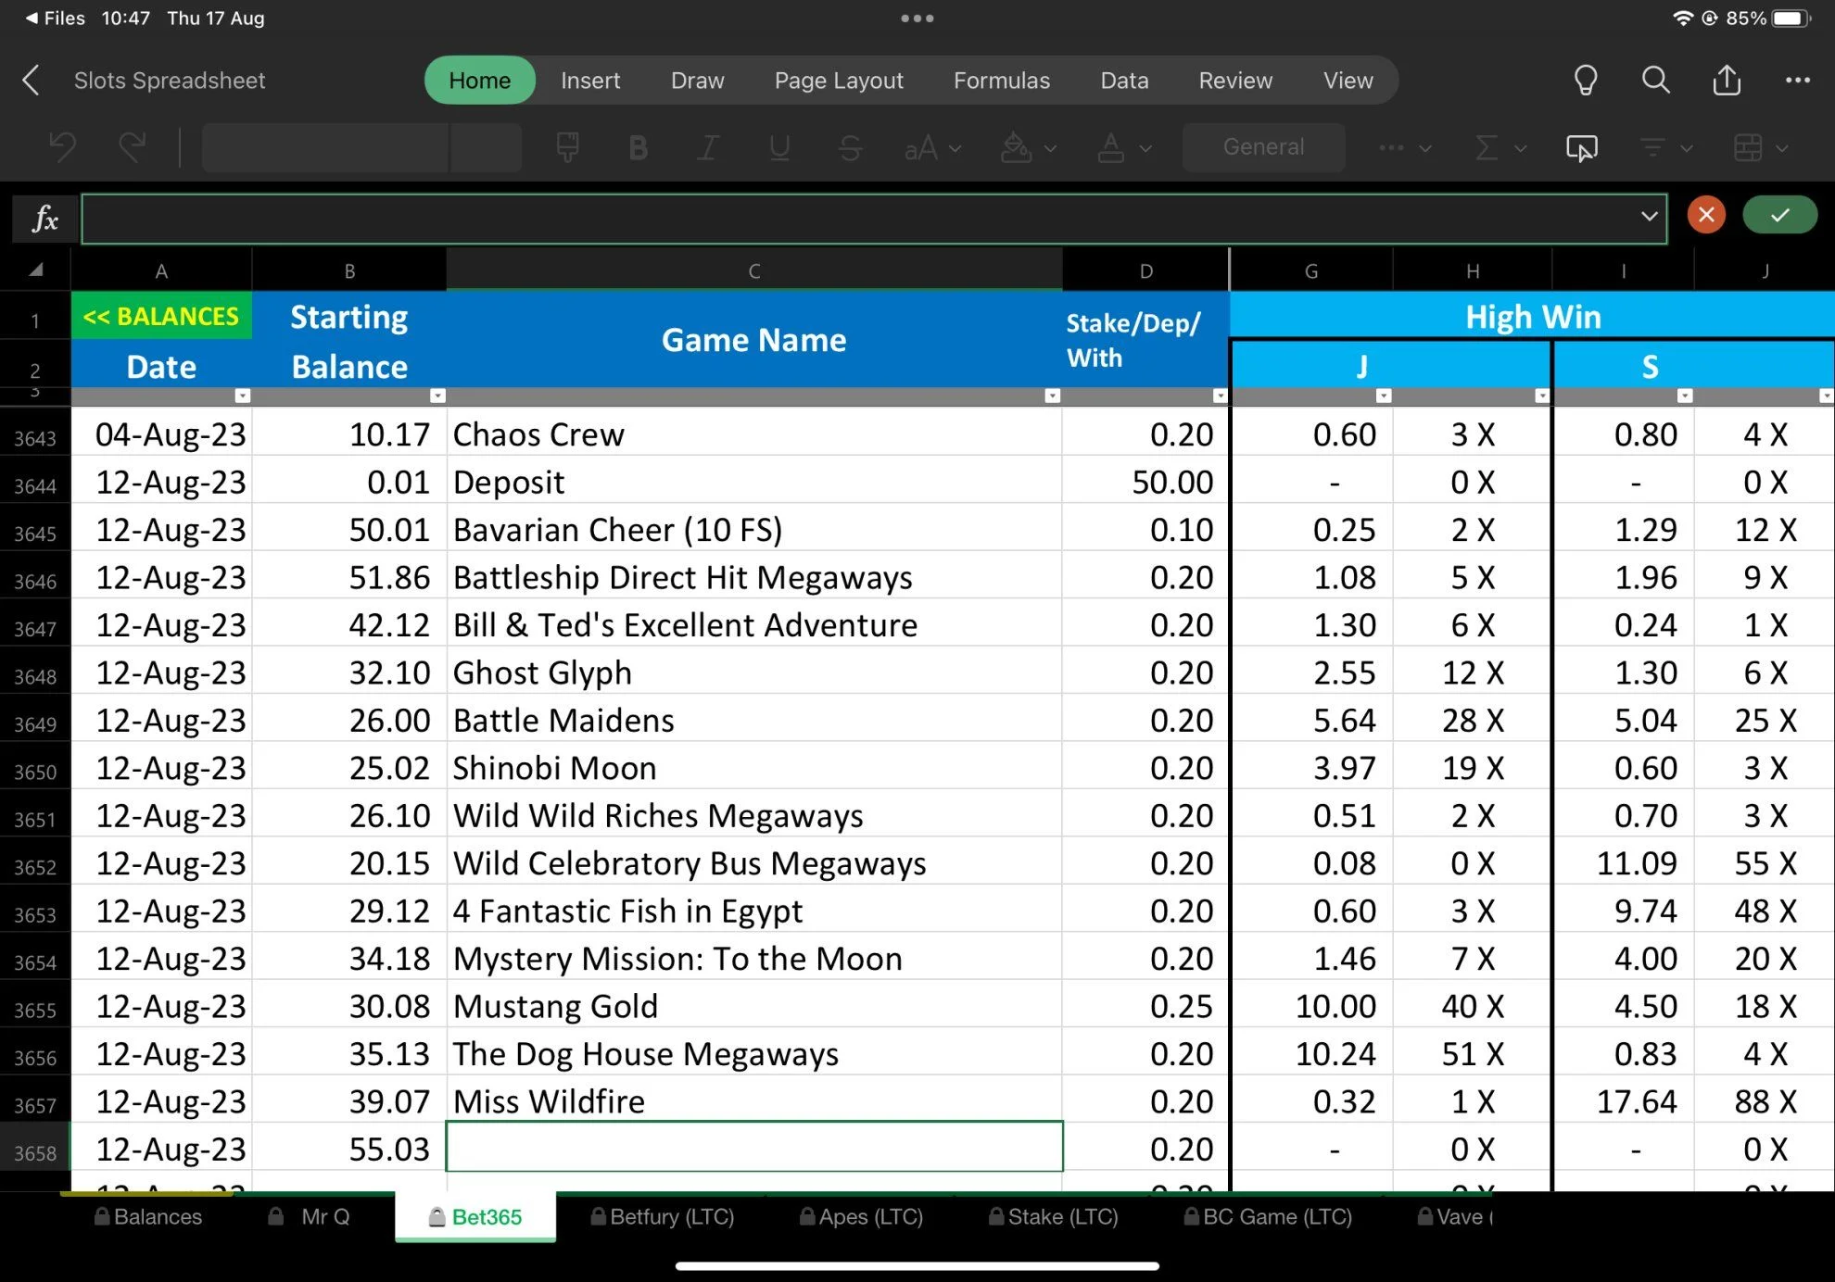Confirm entry with the green checkmark
The image size is (1835, 1282).
(1779, 216)
